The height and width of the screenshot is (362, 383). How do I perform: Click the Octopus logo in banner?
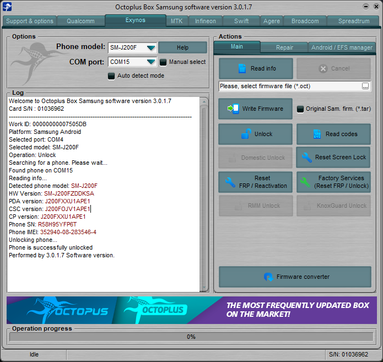pos(67,310)
